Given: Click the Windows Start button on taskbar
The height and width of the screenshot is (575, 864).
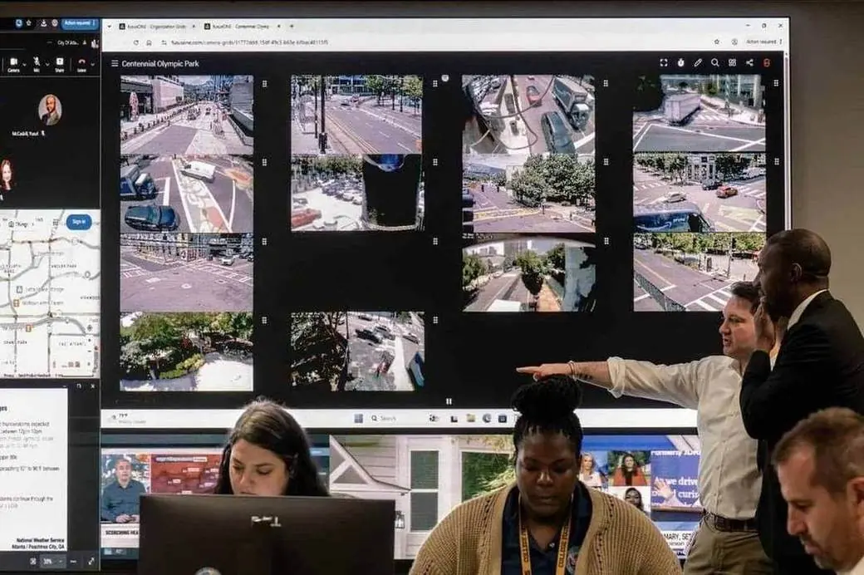Looking at the screenshot, I should (359, 419).
